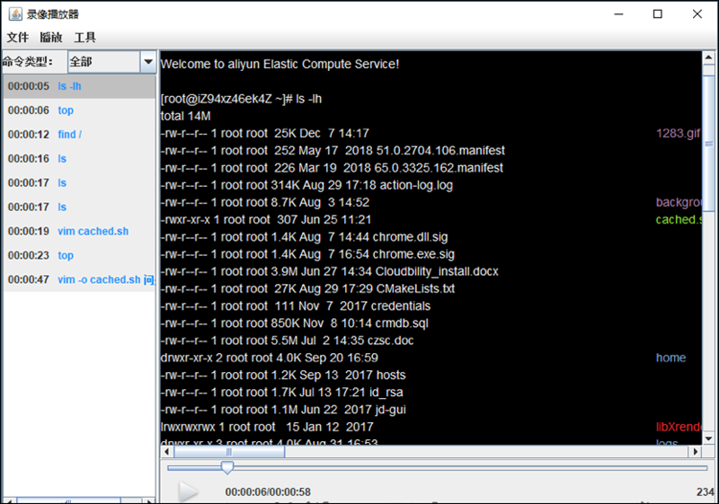The height and width of the screenshot is (504, 719).
Task: Select the top command at 00:00:23
Action: click(x=77, y=255)
